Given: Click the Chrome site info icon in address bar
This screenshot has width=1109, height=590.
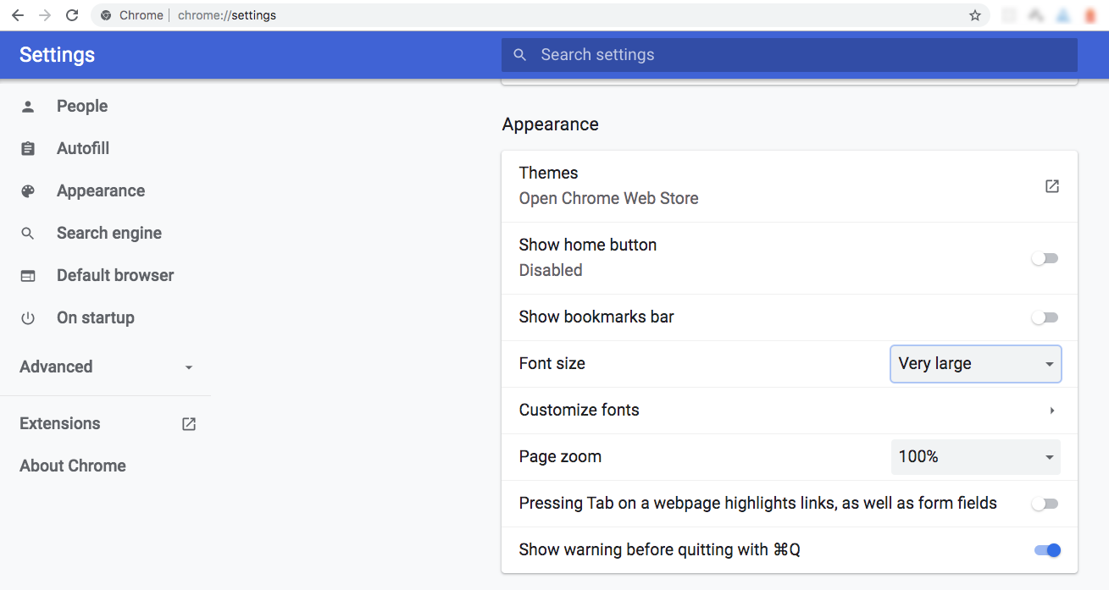Looking at the screenshot, I should click(106, 15).
